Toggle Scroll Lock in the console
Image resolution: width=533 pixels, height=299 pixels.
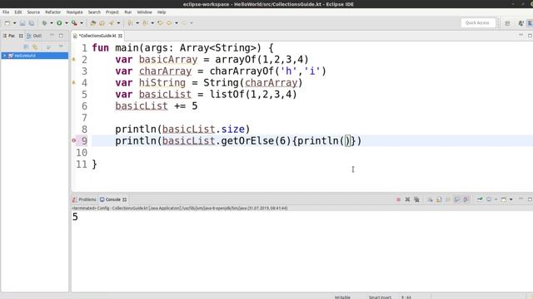[x=439, y=199]
